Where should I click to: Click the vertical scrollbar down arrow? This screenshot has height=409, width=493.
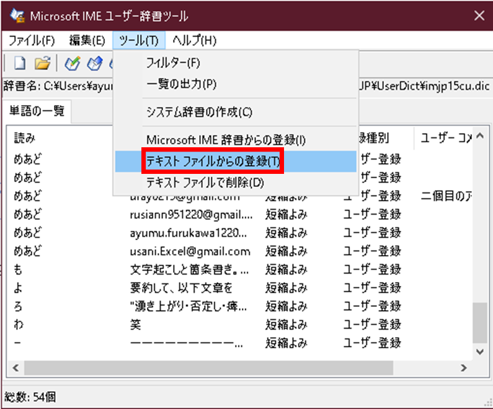(x=479, y=351)
